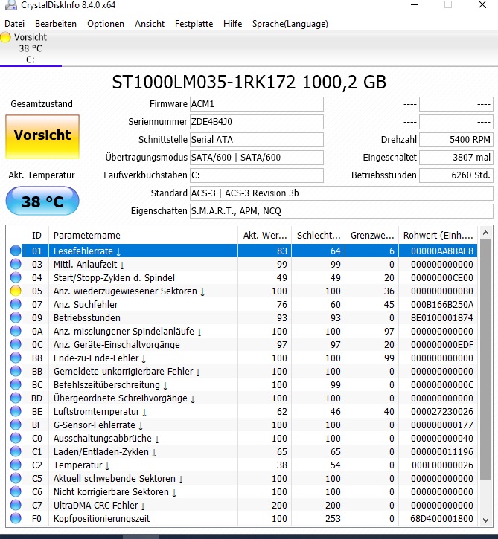Viewport: 498px width, 539px height.
Task: Click the Seriennummer field ZDE4B4J0
Action: click(257, 122)
